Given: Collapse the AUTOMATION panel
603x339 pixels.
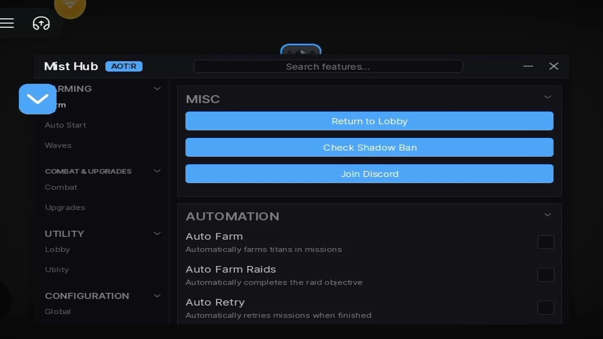Looking at the screenshot, I should [x=547, y=215].
